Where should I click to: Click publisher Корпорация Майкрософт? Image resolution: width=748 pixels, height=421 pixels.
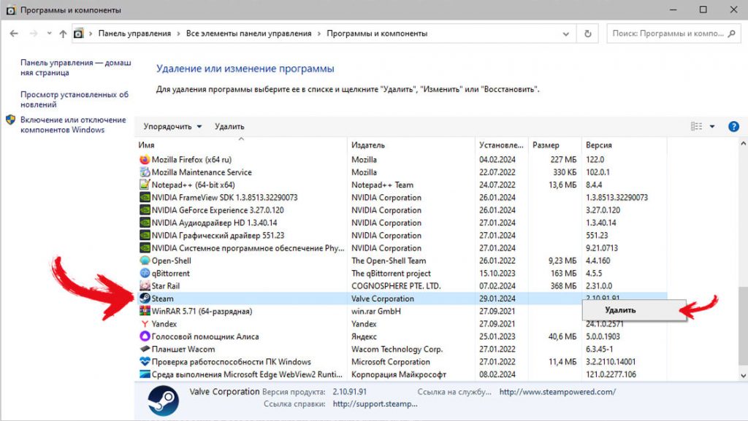(399, 374)
